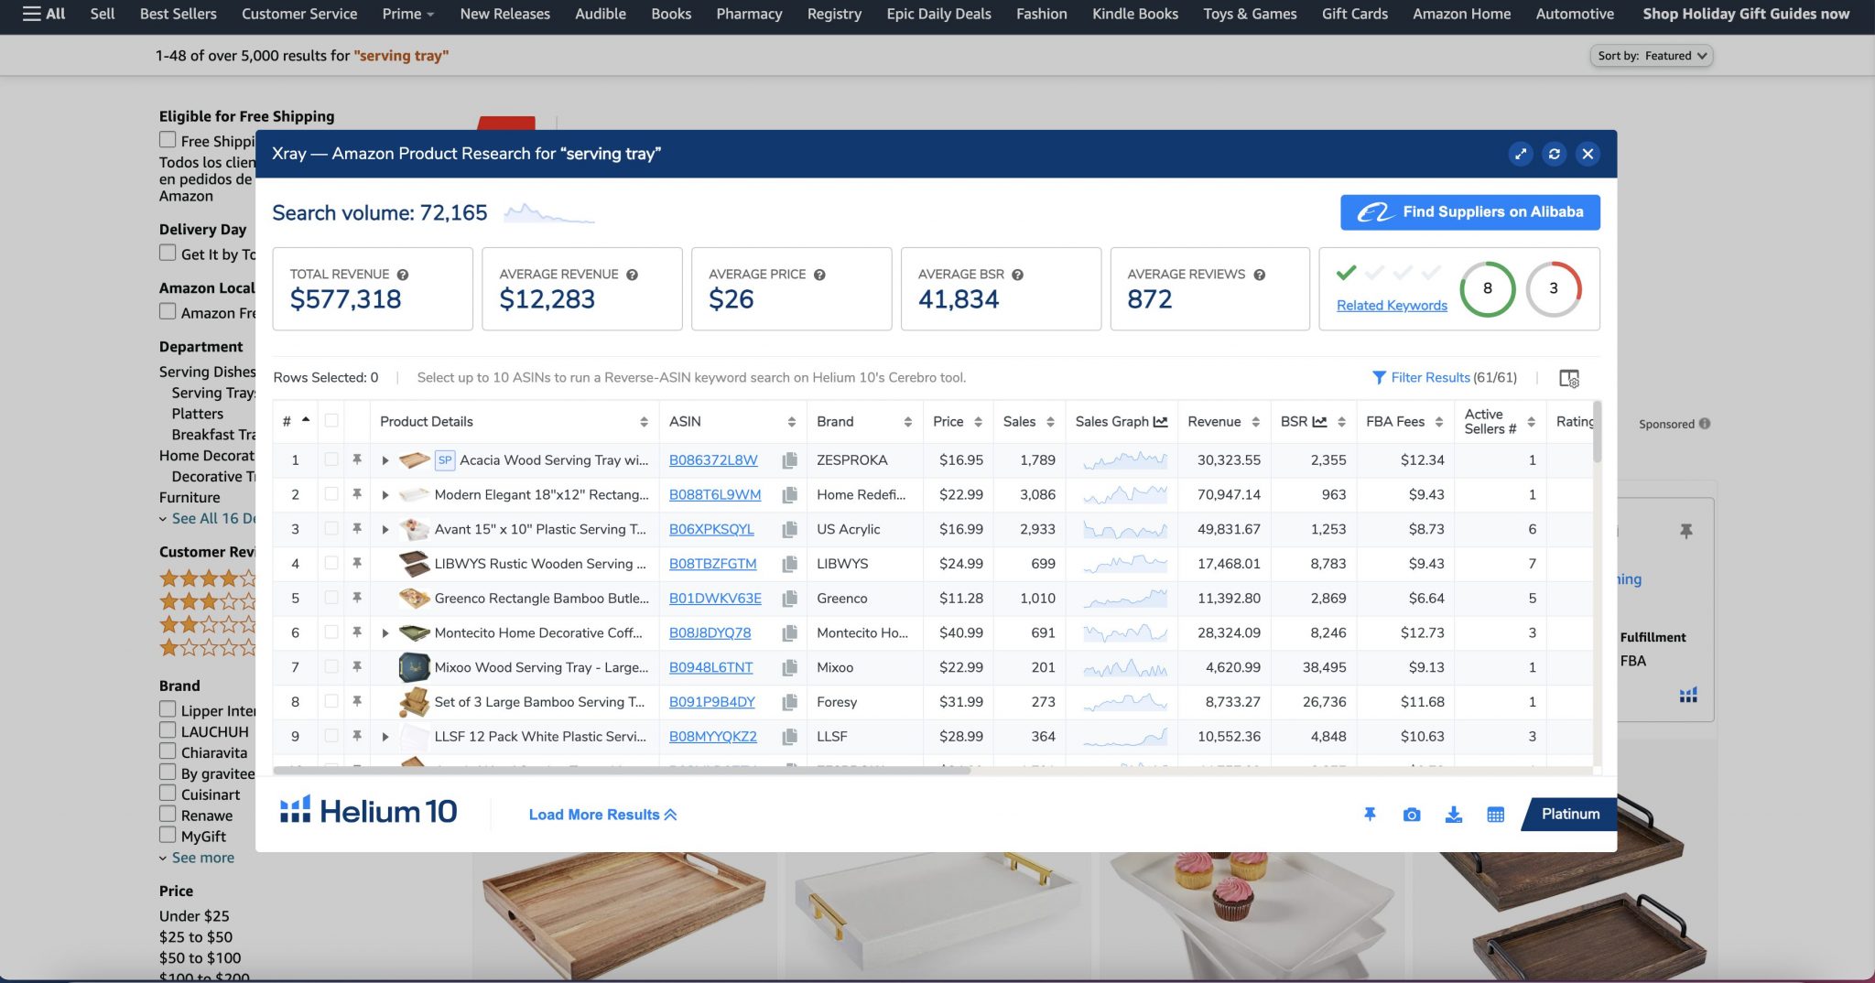Click the green circular score gauge showing 8

pyautogui.click(x=1488, y=288)
